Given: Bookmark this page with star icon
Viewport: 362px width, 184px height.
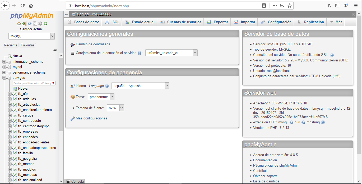Looking at the screenshot, I should click(289, 6).
